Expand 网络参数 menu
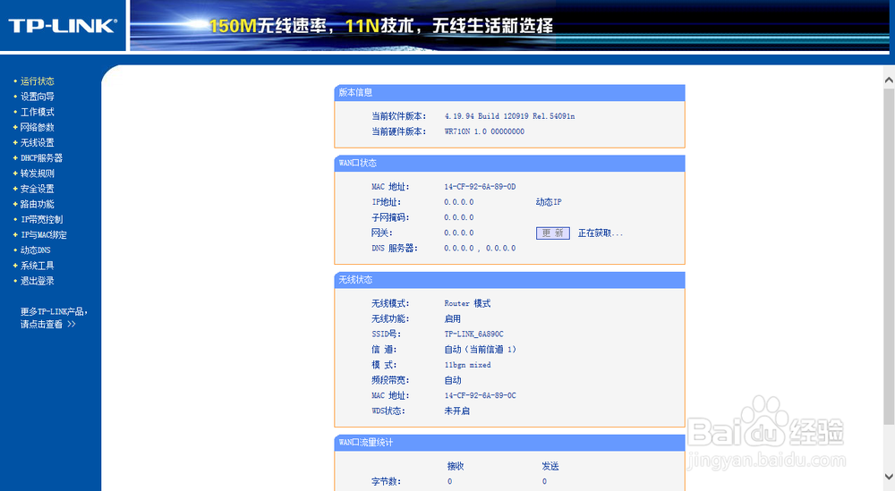 click(37, 127)
